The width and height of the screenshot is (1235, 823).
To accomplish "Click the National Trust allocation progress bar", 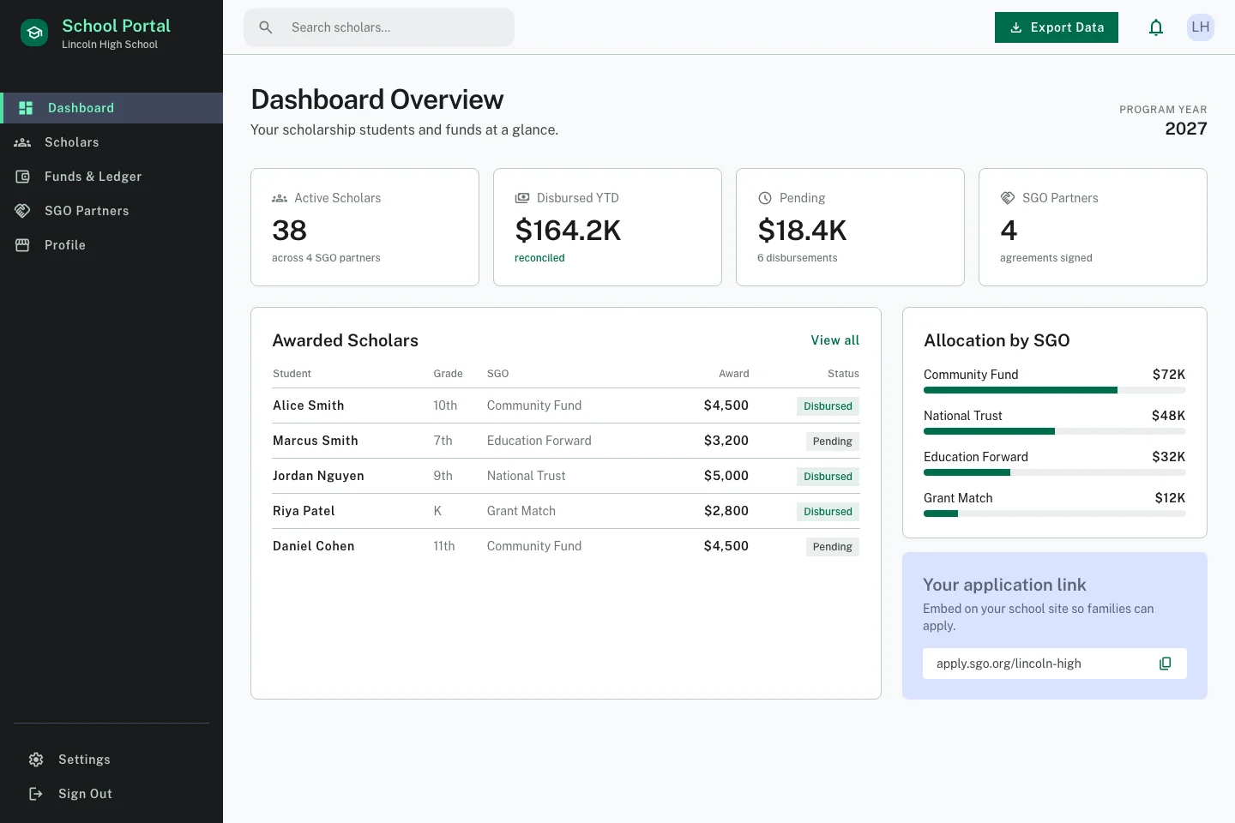I will (1055, 431).
